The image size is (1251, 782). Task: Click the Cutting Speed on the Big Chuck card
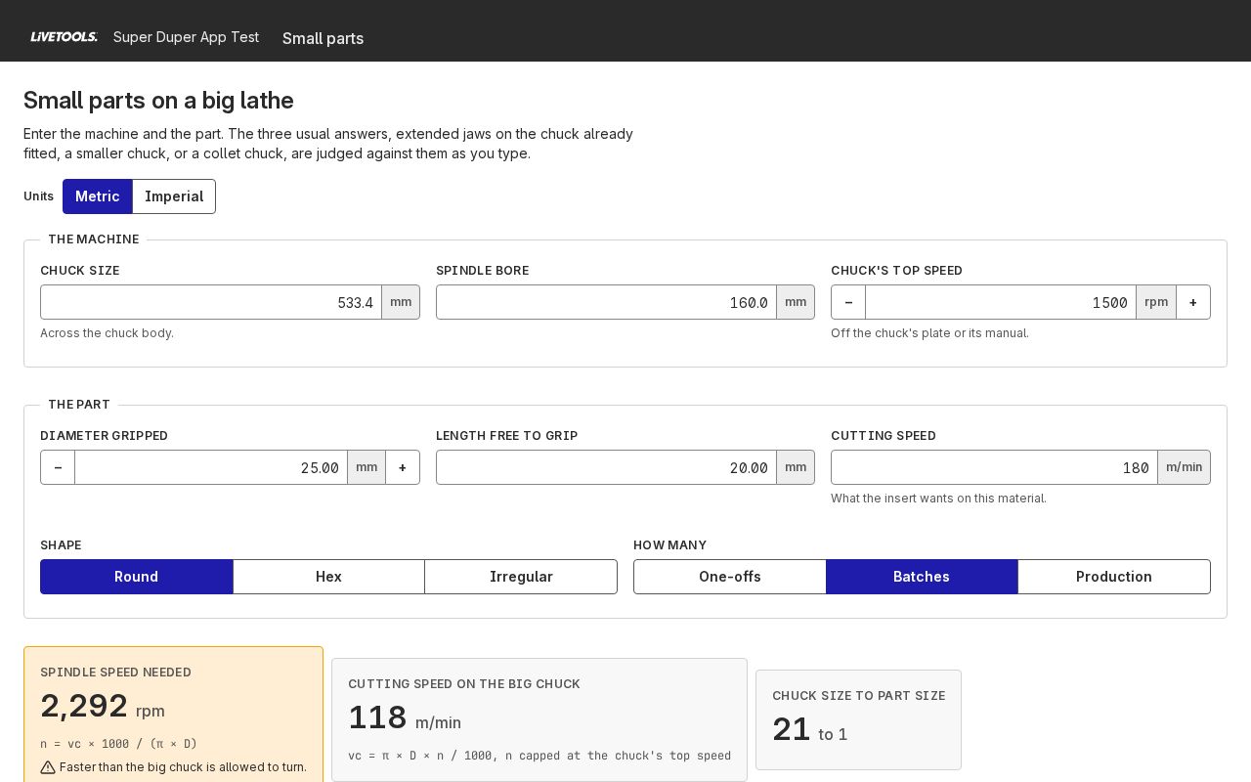pos(539,719)
